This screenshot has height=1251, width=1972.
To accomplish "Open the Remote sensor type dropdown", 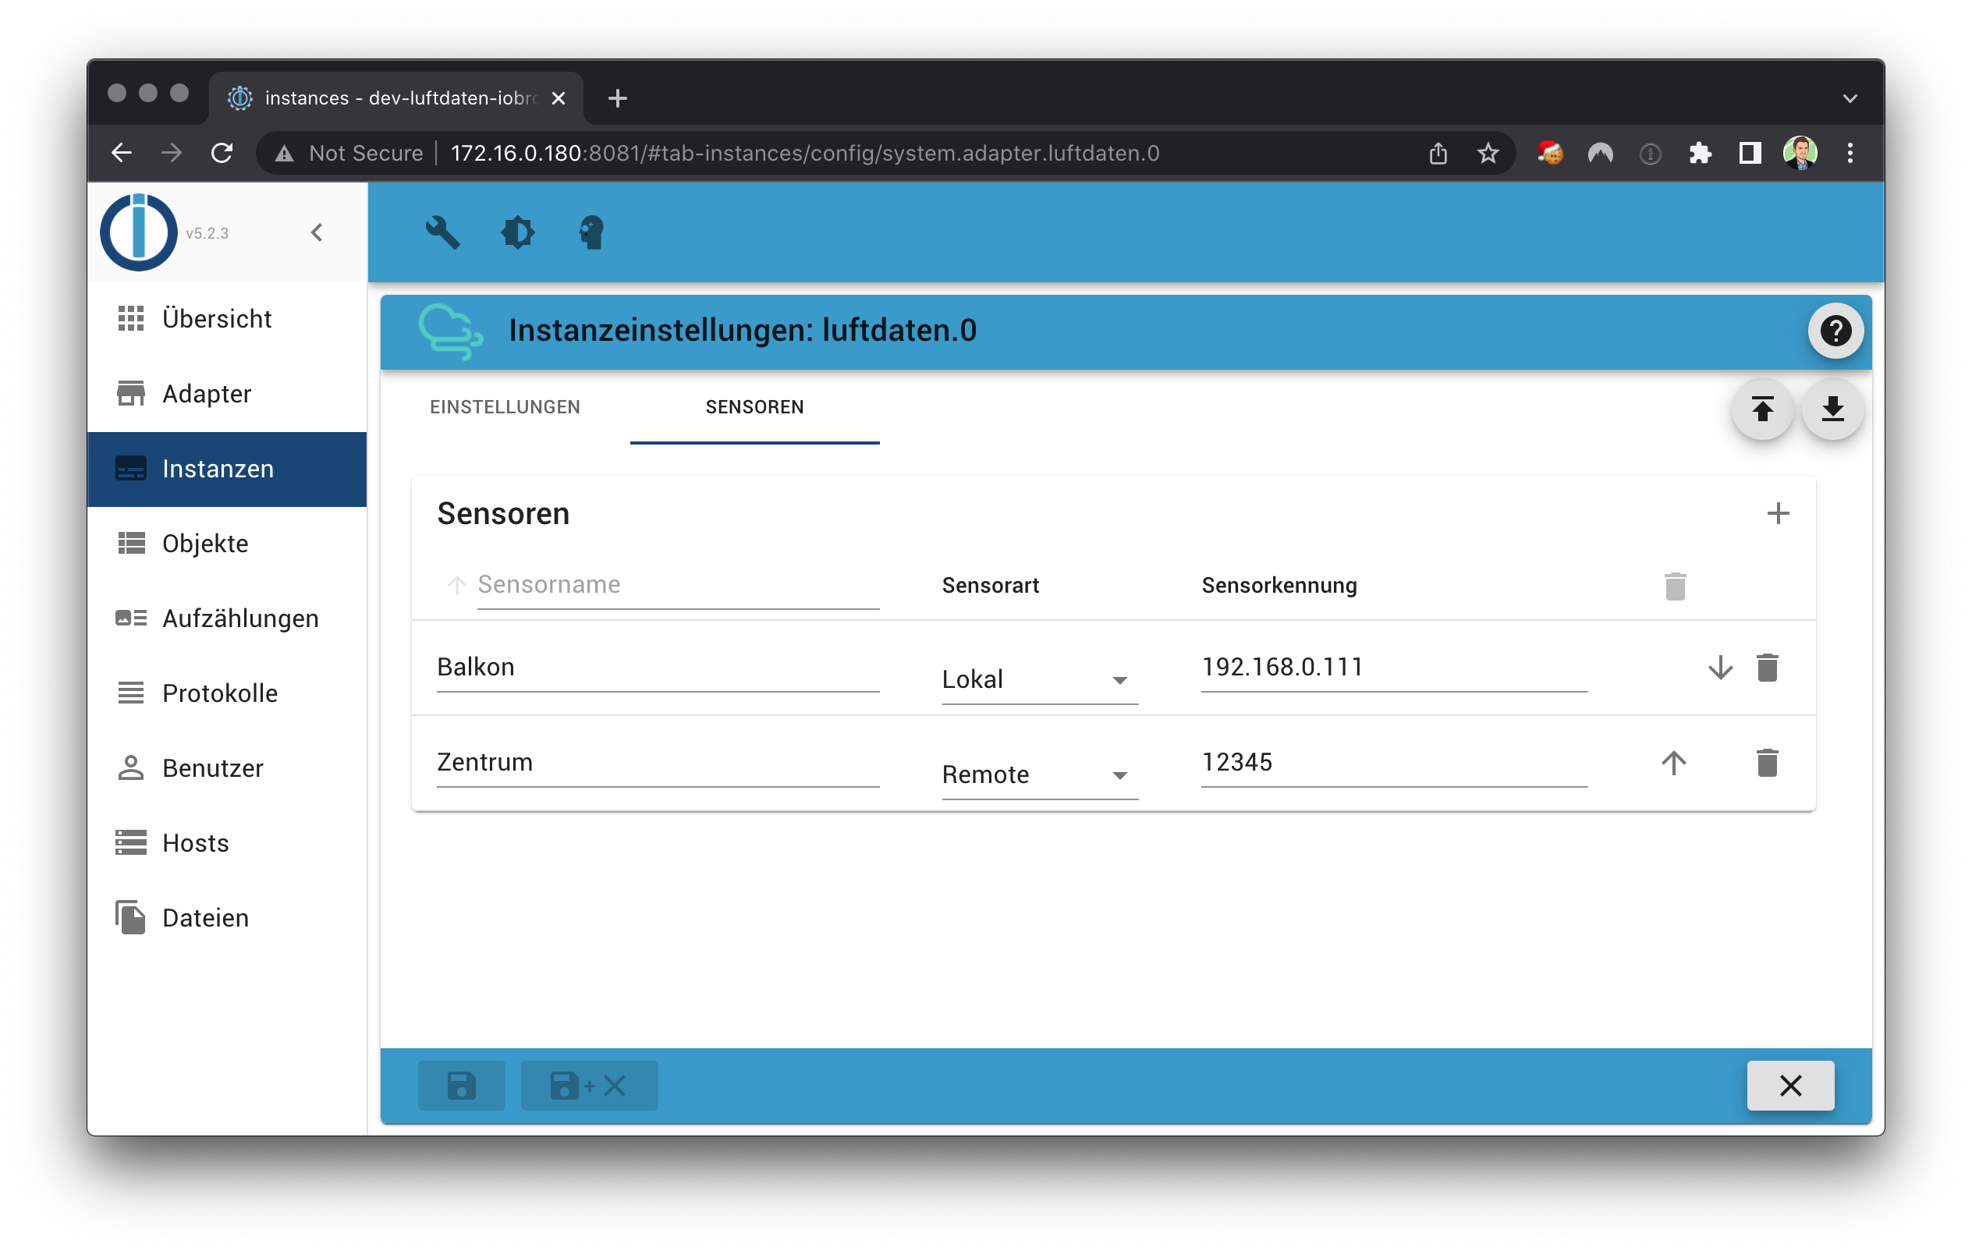I will 1039,774.
